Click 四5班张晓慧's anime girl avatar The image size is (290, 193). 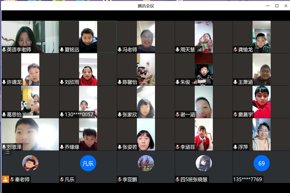(x=204, y=163)
